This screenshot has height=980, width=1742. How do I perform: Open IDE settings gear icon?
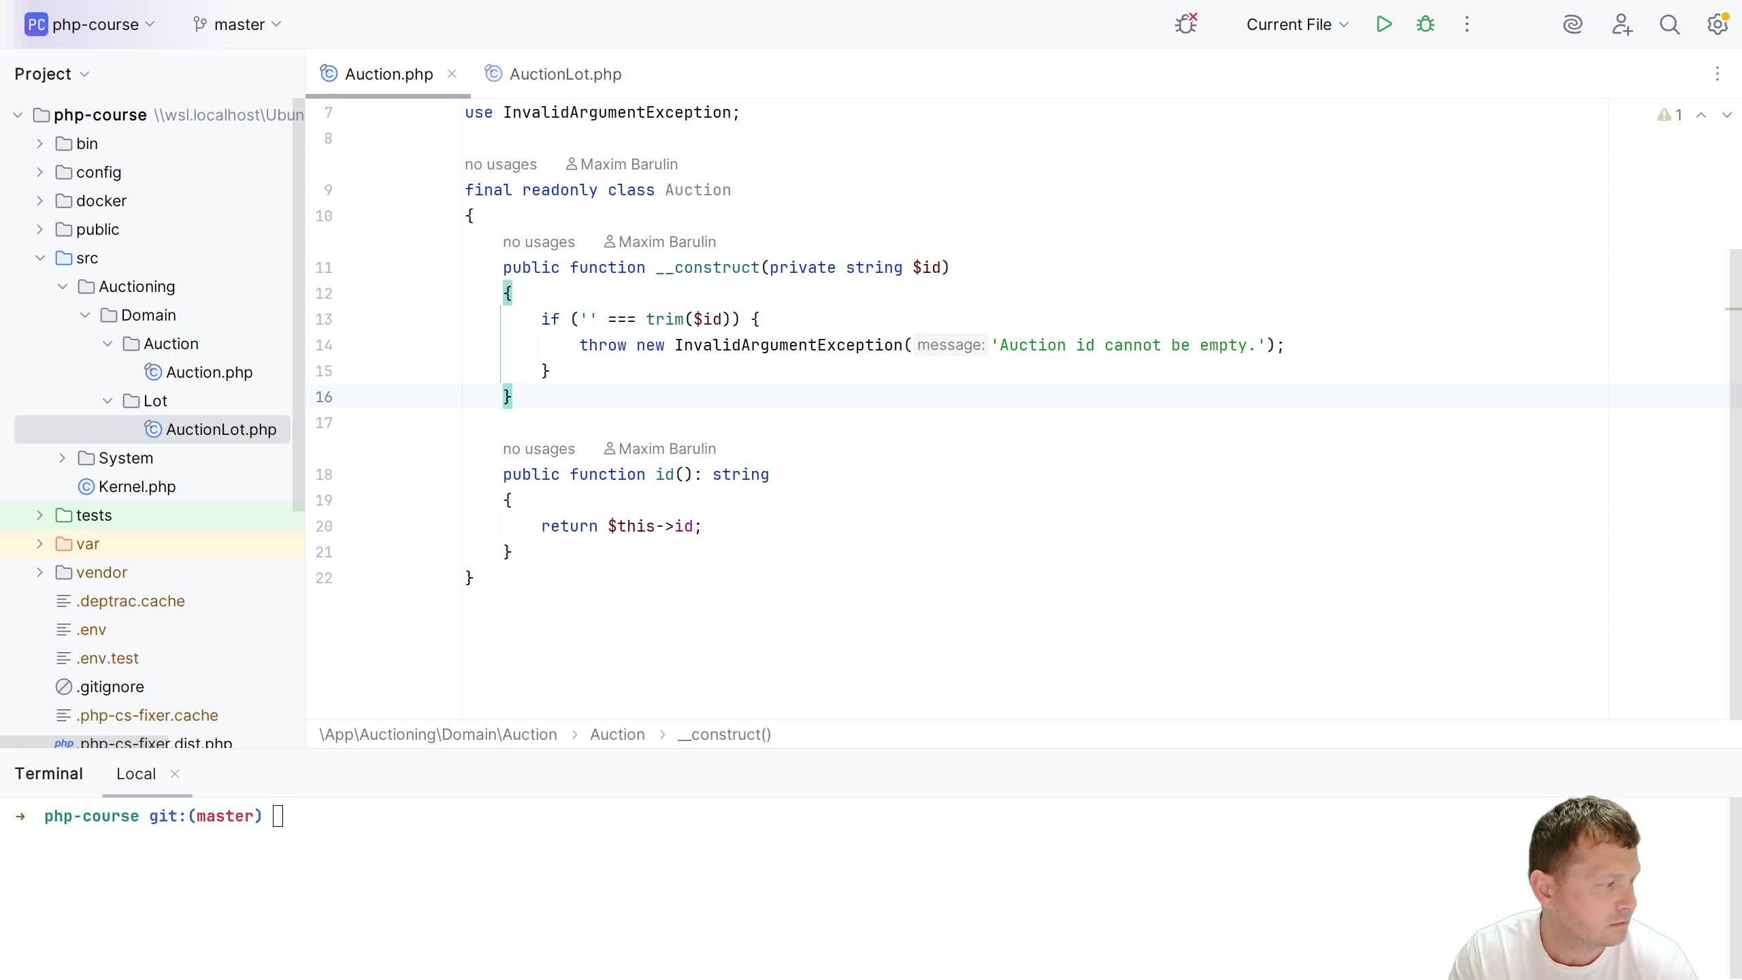[x=1718, y=24]
